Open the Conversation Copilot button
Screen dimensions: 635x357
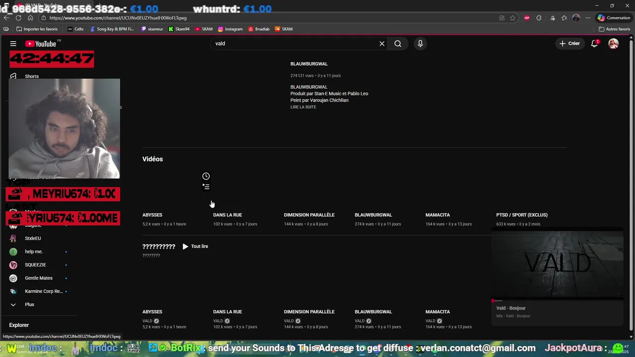click(x=614, y=18)
